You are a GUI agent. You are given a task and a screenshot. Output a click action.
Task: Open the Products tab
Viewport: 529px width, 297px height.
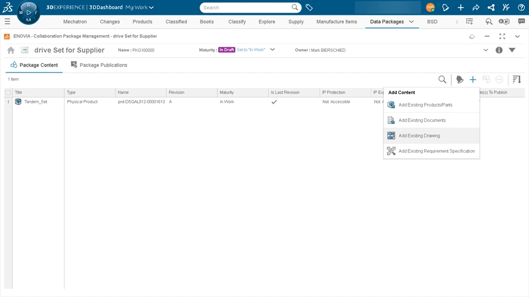tap(142, 21)
